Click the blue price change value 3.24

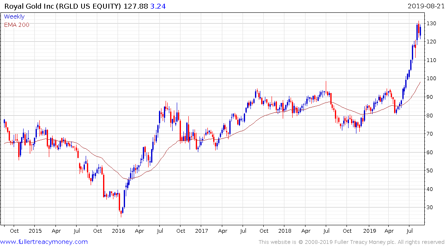coord(158,6)
